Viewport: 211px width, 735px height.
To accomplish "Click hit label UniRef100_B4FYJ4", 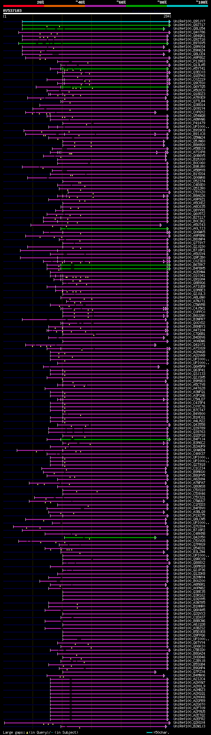I will click(189, 439).
